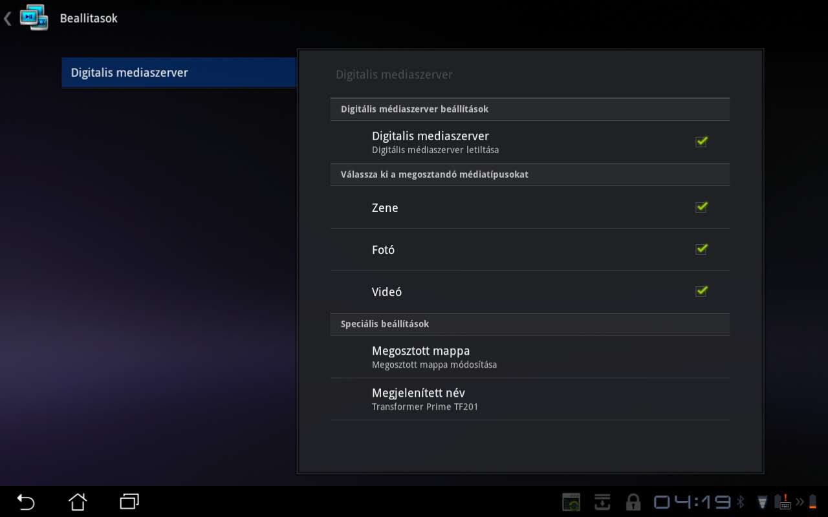Tap the greyed Digitalis mediaszerver panel title

coord(394,75)
